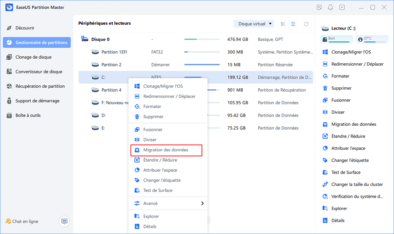Open Gestionnaire de partitions tab
Image resolution: width=394 pixels, height=234 pixels.
[37, 42]
